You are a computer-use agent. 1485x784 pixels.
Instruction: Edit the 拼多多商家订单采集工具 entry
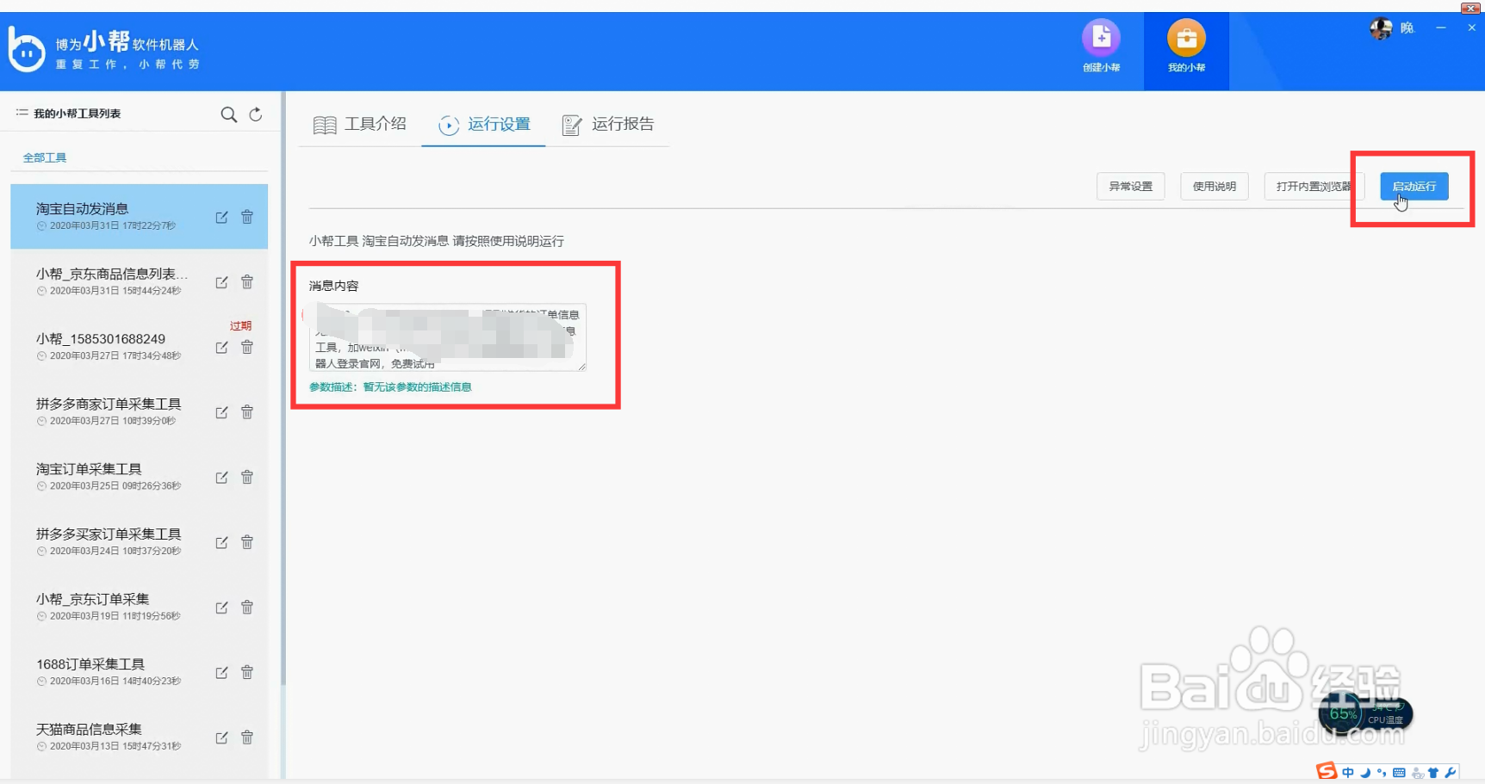coord(221,412)
